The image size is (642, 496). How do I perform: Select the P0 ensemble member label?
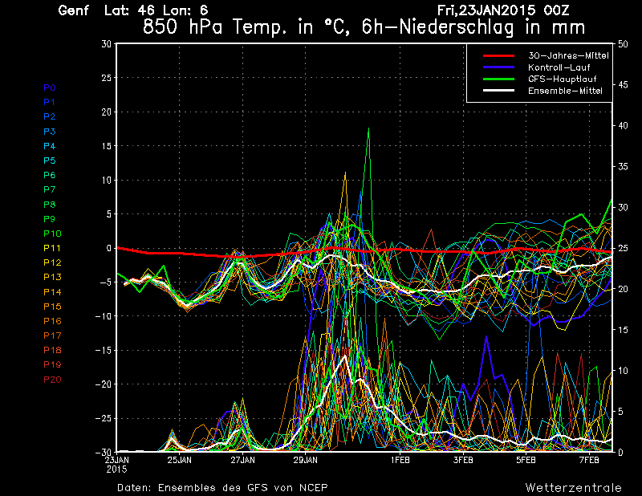click(50, 87)
